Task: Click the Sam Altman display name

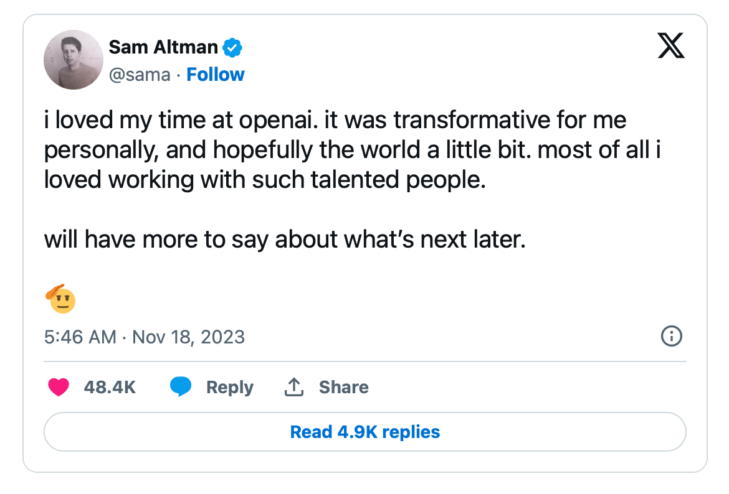Action: 163,47
